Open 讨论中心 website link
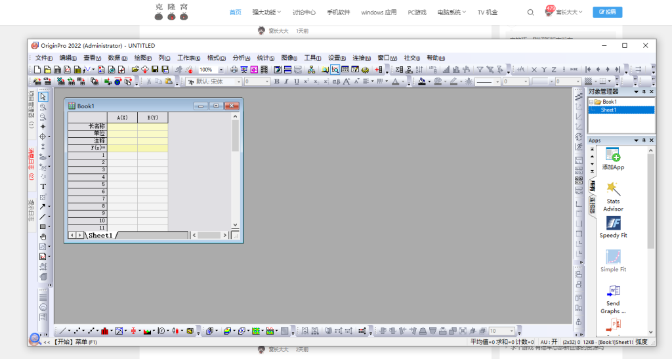The height and width of the screenshot is (359, 672). 304,12
